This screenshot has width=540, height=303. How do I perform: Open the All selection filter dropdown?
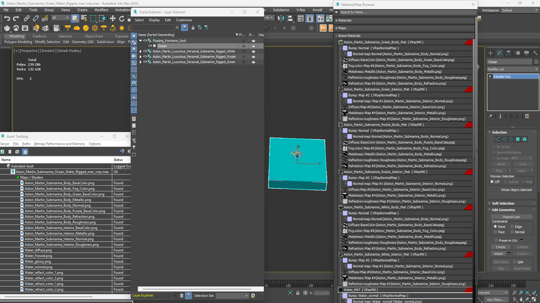point(60,18)
